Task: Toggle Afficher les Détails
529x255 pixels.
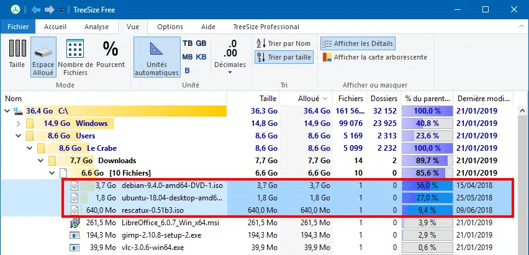Action: pos(358,43)
